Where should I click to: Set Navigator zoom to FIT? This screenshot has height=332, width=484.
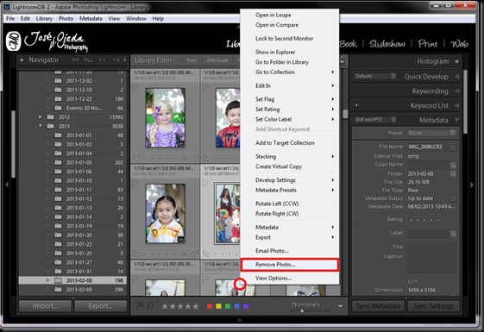tap(75, 60)
